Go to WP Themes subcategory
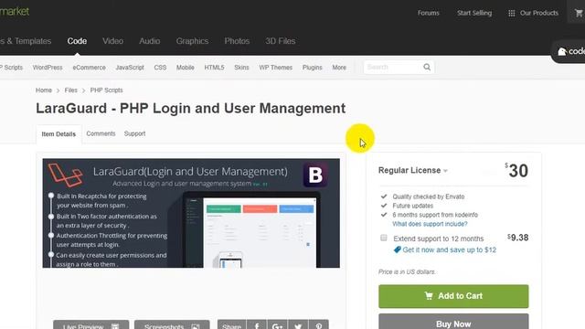The width and height of the screenshot is (585, 329). 276,68
